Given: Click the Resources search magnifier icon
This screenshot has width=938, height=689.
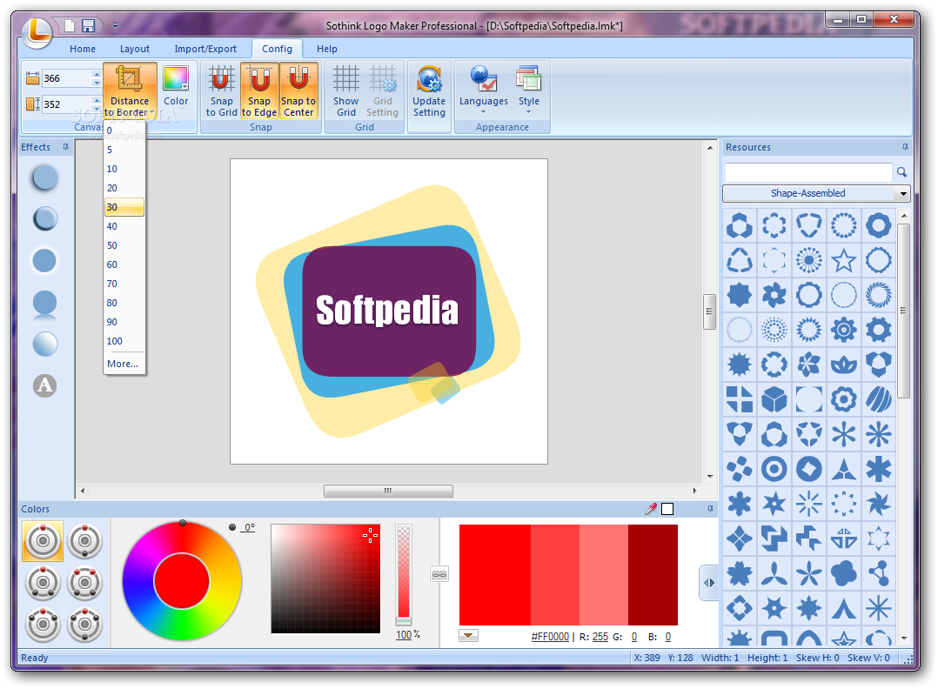Looking at the screenshot, I should tap(901, 172).
